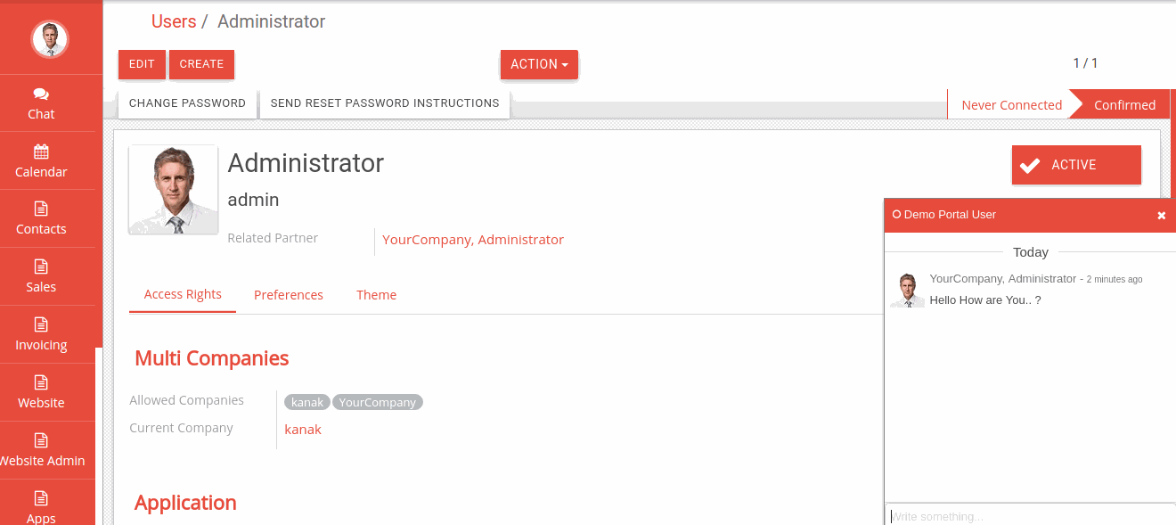The image size is (1176, 525).
Task: Click the EDIT button
Action: pos(142,64)
